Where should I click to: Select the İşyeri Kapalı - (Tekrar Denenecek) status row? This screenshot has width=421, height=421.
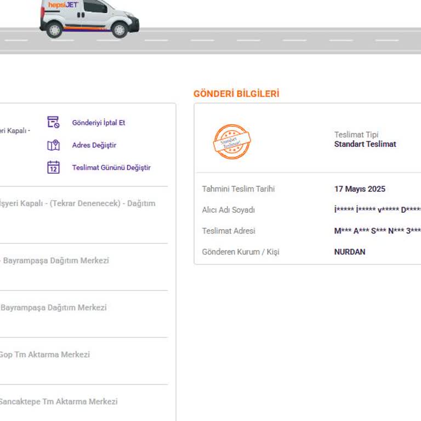point(78,203)
